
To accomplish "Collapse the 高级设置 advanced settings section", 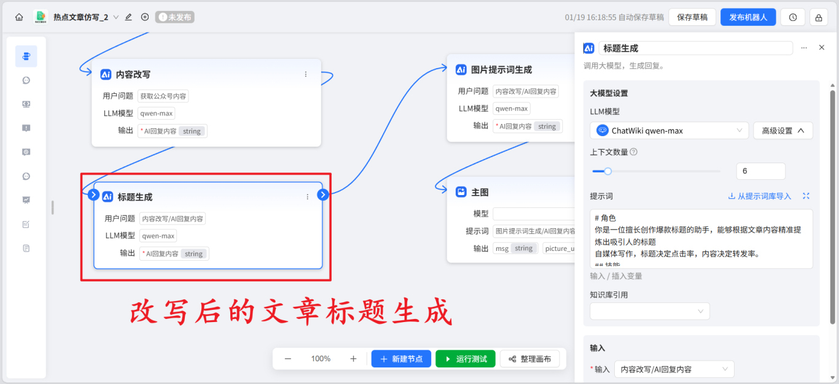I will (782, 130).
